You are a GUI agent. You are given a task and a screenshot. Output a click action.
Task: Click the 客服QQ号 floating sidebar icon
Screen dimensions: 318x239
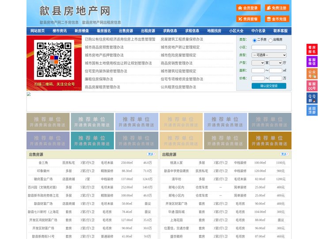coord(312,86)
